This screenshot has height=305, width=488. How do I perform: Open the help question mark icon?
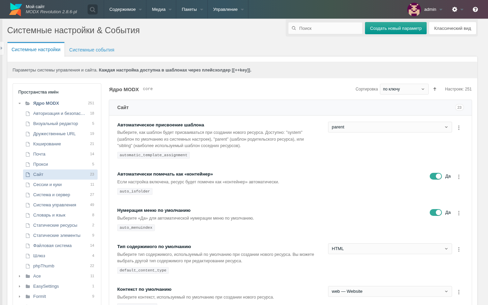coord(475,9)
